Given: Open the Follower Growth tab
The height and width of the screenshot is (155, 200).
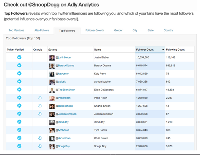Looking at the screenshot, I should (x=95, y=30).
